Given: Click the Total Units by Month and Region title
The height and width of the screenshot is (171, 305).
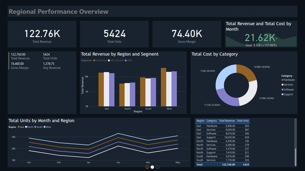Looking at the screenshot, I should [x=41, y=121].
